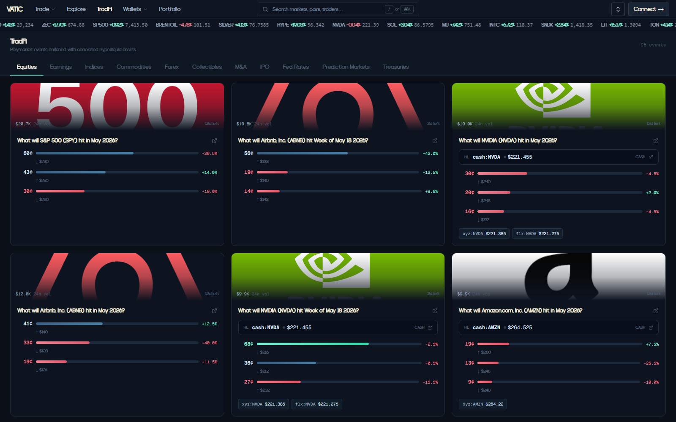This screenshot has height=422, width=676.
Task: Click the MU 751.48 ticker item
Action: 461,25
